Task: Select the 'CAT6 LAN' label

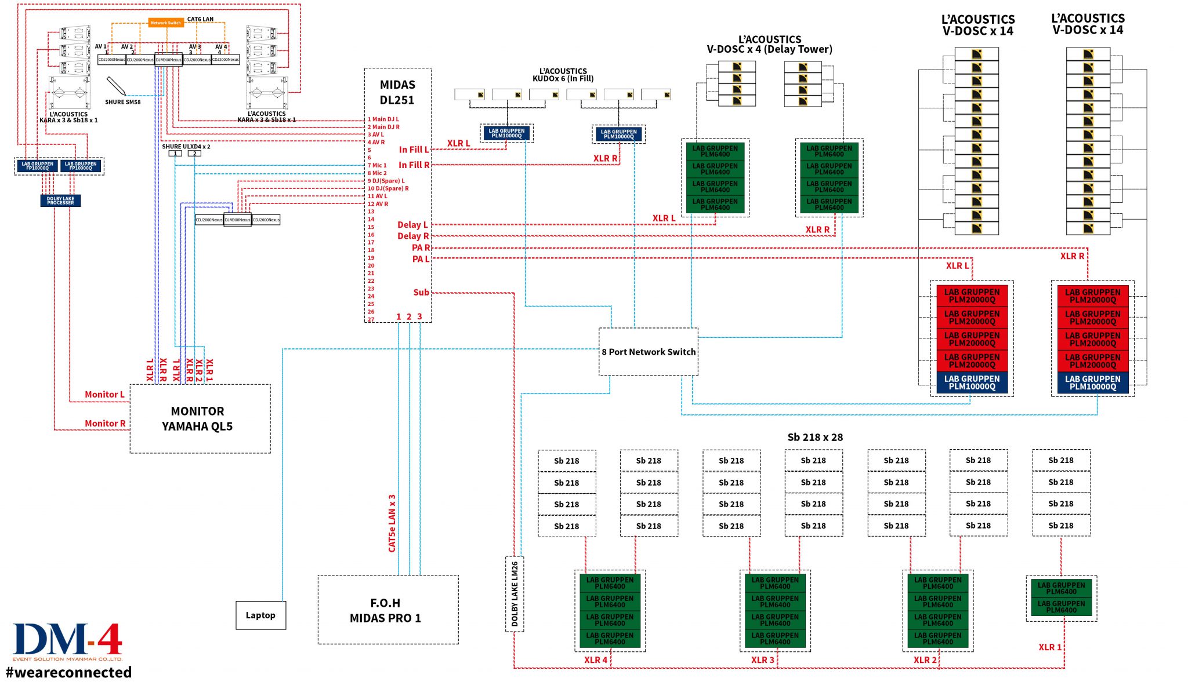Action: (200, 19)
